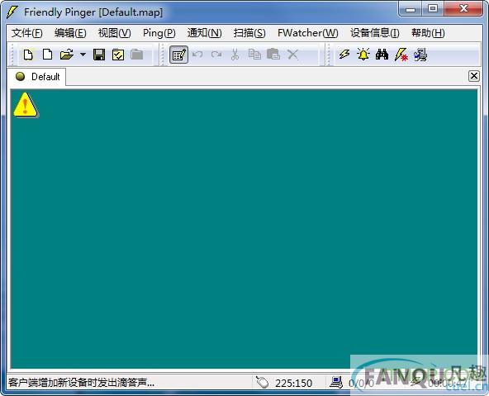
Task: Click the checklist toolbar icon
Action: [118, 55]
